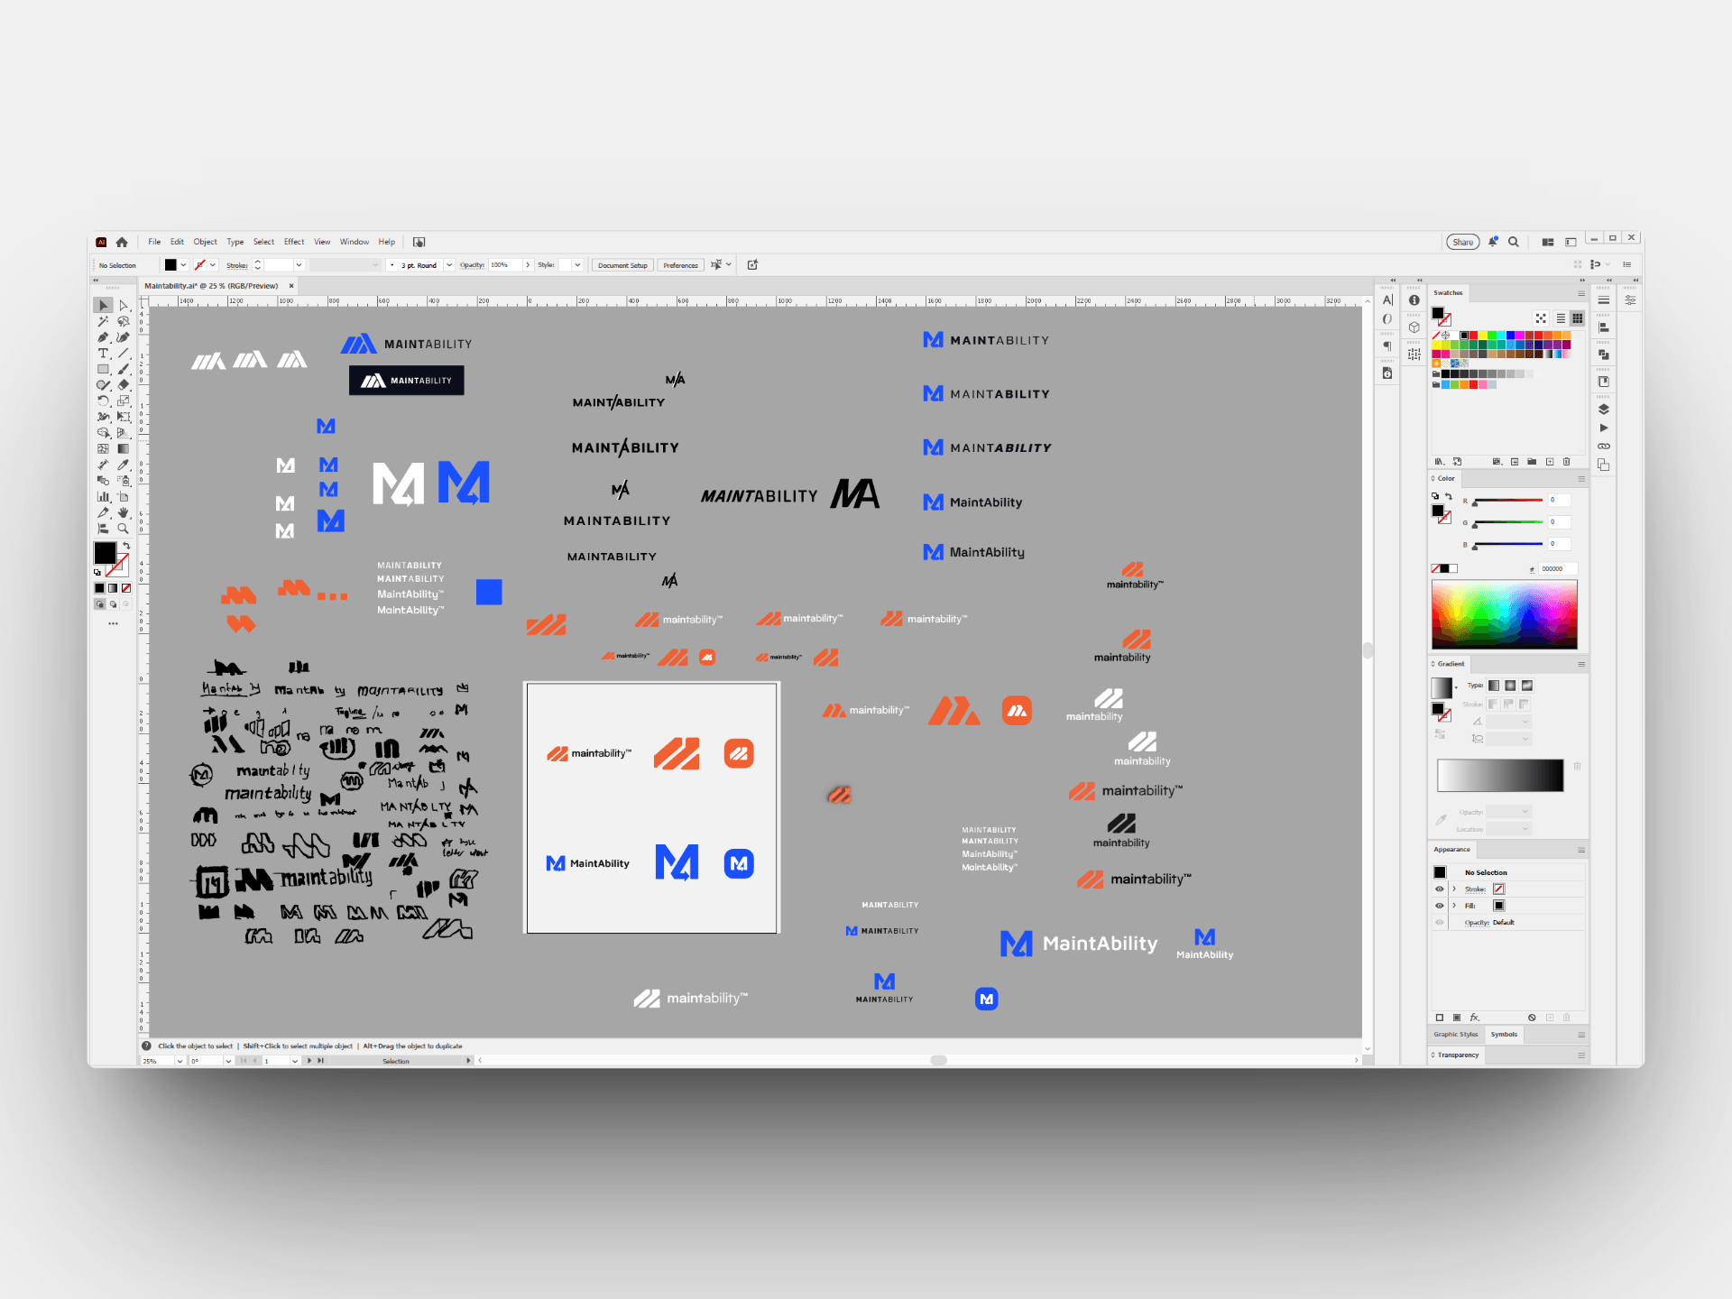Select the Lasso tool
Viewport: 1732px width, 1299px height.
pyautogui.click(x=124, y=322)
